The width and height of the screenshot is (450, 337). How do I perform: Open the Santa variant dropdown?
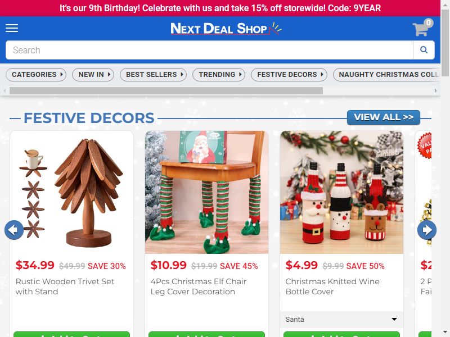(x=341, y=319)
